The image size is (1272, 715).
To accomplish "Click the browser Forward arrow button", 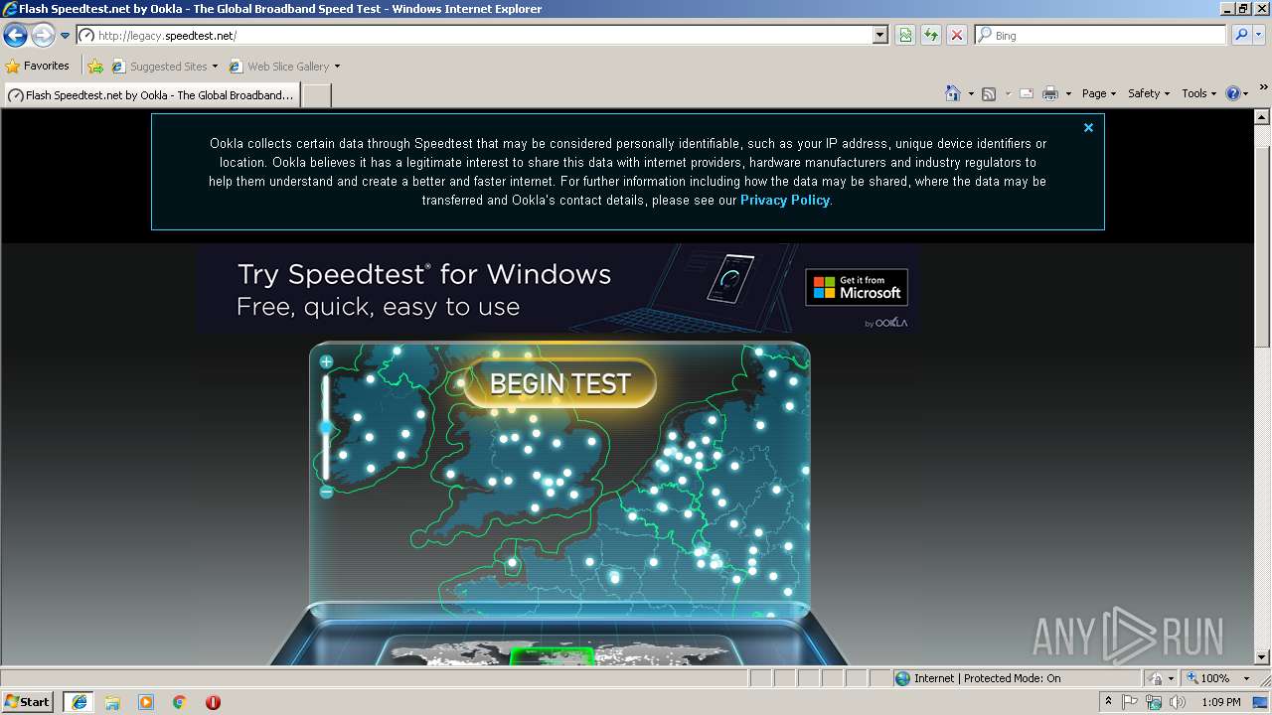I will (43, 36).
